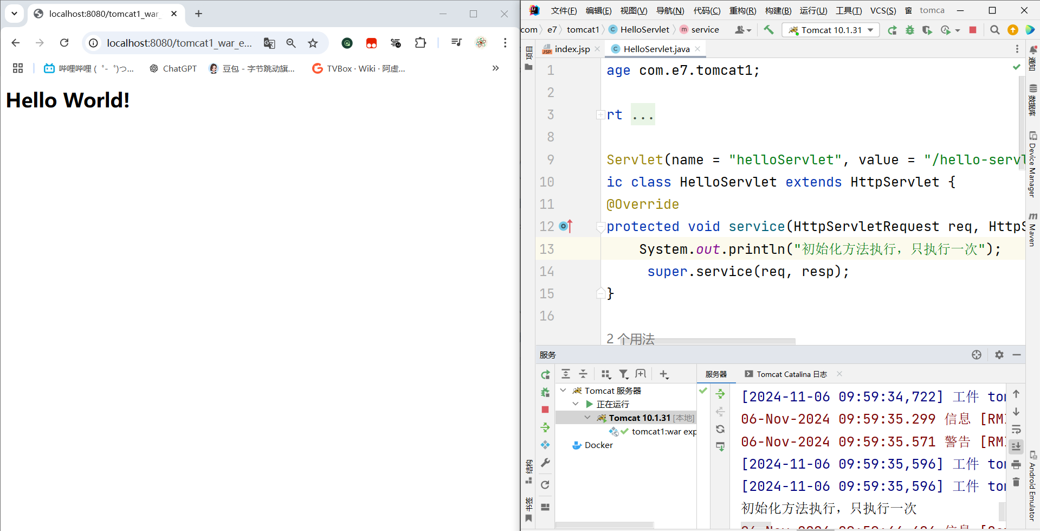Fold the service method at line 12
This screenshot has height=531, width=1040.
point(600,227)
